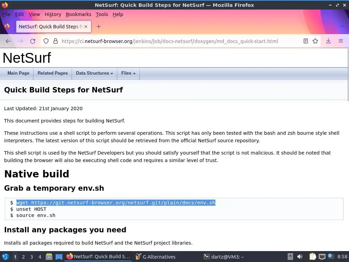Click the 'unset HOST' command text

(x=31, y=209)
